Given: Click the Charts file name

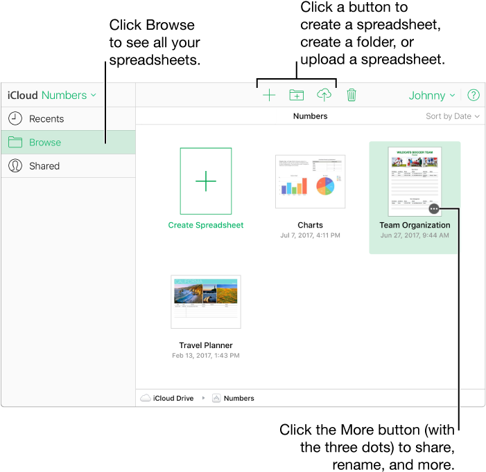Looking at the screenshot, I should tap(311, 225).
